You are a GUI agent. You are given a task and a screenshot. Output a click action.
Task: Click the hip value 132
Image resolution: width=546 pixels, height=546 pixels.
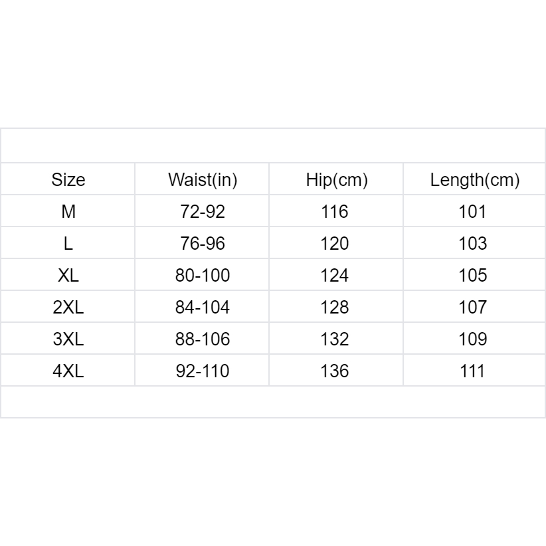[335, 339]
